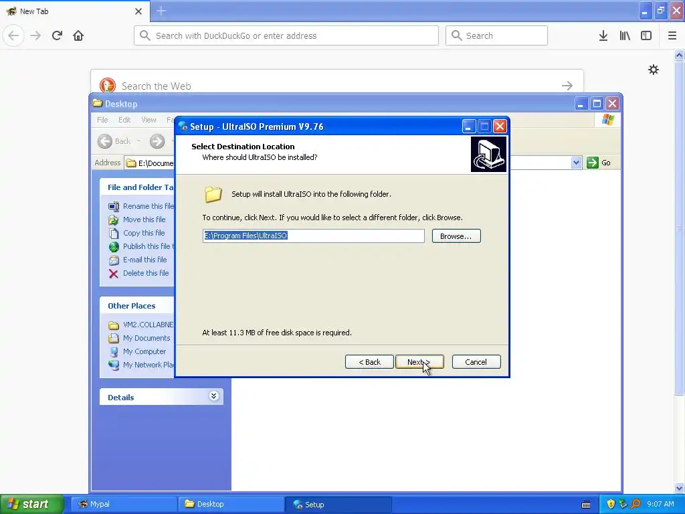Close the UltraISO setup window
685x514 pixels.
[500, 126]
